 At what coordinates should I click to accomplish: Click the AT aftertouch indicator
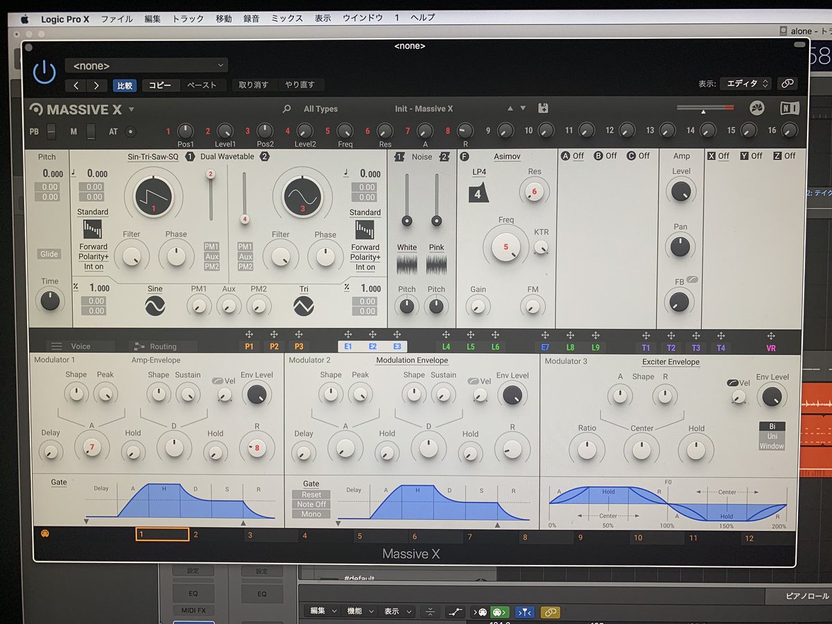coord(130,131)
